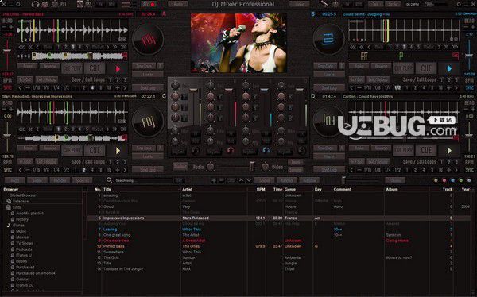Screen dimensions: 477x297
Task: Select hot cue 1 on deck A
Action: click(58, 47)
